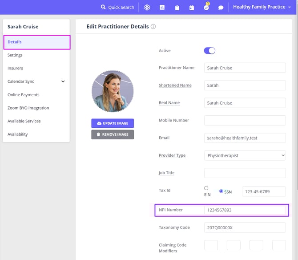This screenshot has height=260, width=298.
Task: Open the Provider Type dropdown
Action: (245, 155)
